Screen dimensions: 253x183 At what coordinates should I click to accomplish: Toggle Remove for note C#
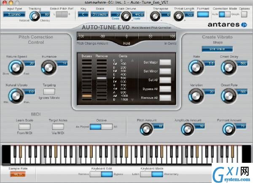[x=102, y=64]
